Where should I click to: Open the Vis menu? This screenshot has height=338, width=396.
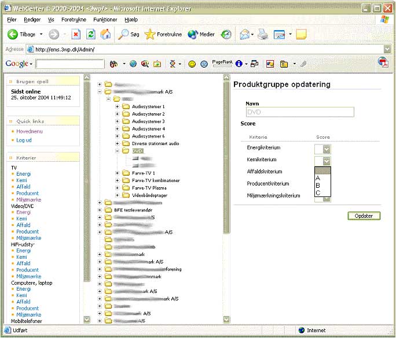pos(51,20)
